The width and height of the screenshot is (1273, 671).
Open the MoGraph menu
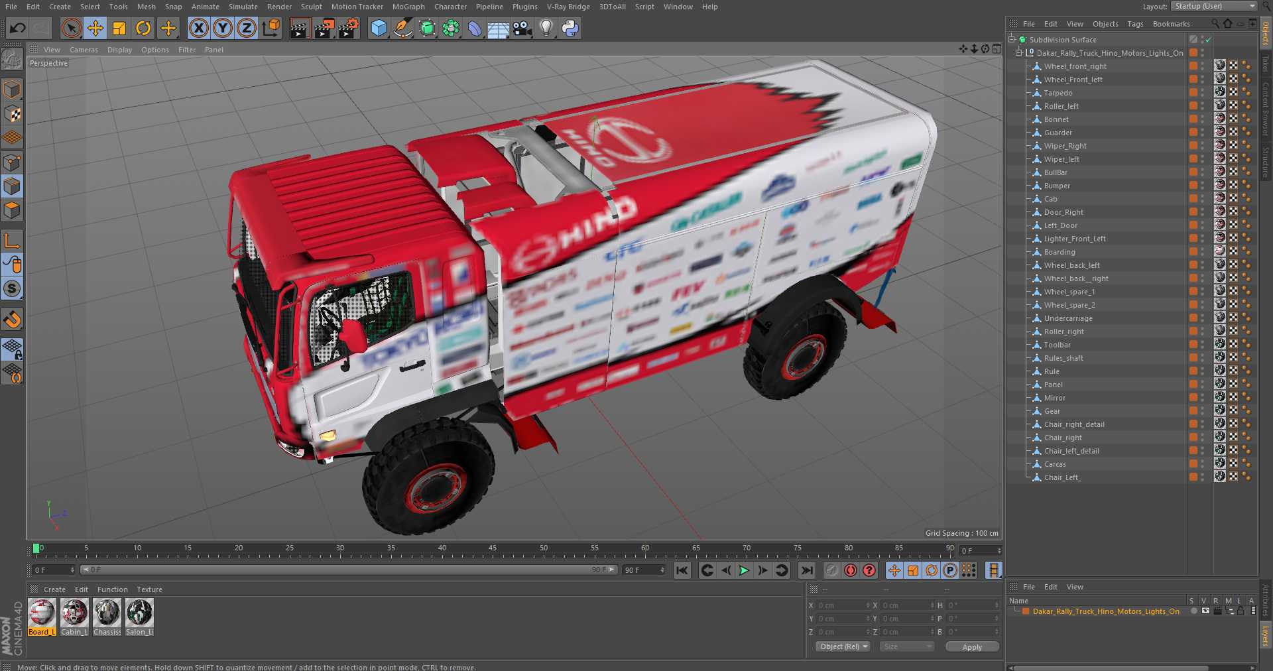pos(408,7)
